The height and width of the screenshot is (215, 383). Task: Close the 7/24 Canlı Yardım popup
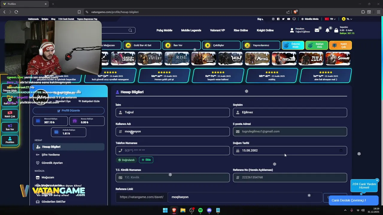click(377, 180)
